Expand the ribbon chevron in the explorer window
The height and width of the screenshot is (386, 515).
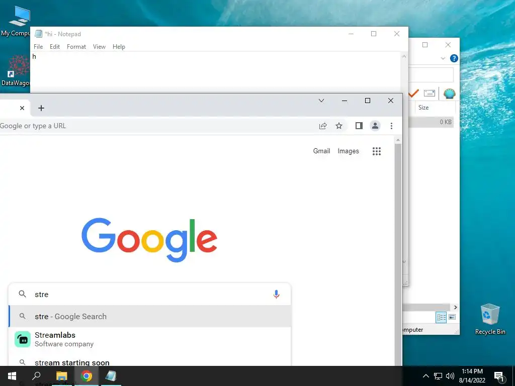[443, 58]
